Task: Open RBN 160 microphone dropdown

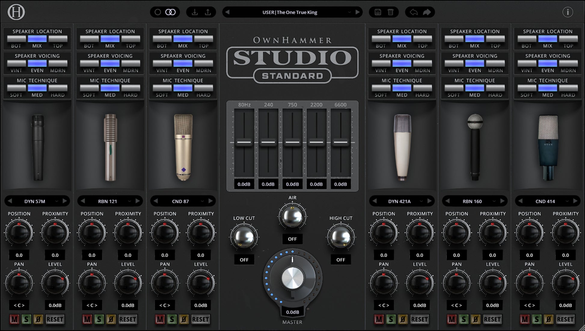Action: pyautogui.click(x=475, y=201)
